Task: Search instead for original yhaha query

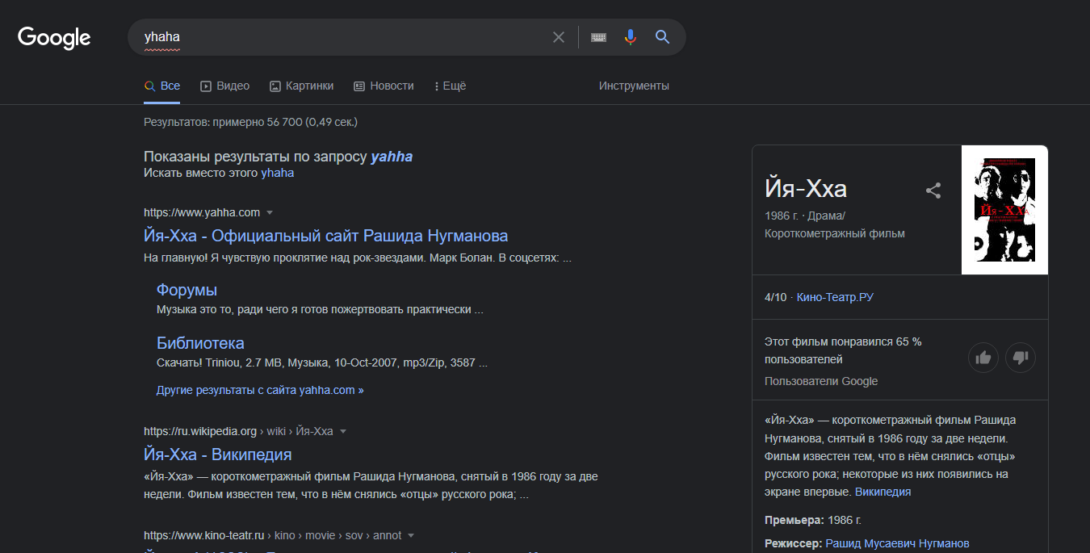Action: (x=277, y=173)
